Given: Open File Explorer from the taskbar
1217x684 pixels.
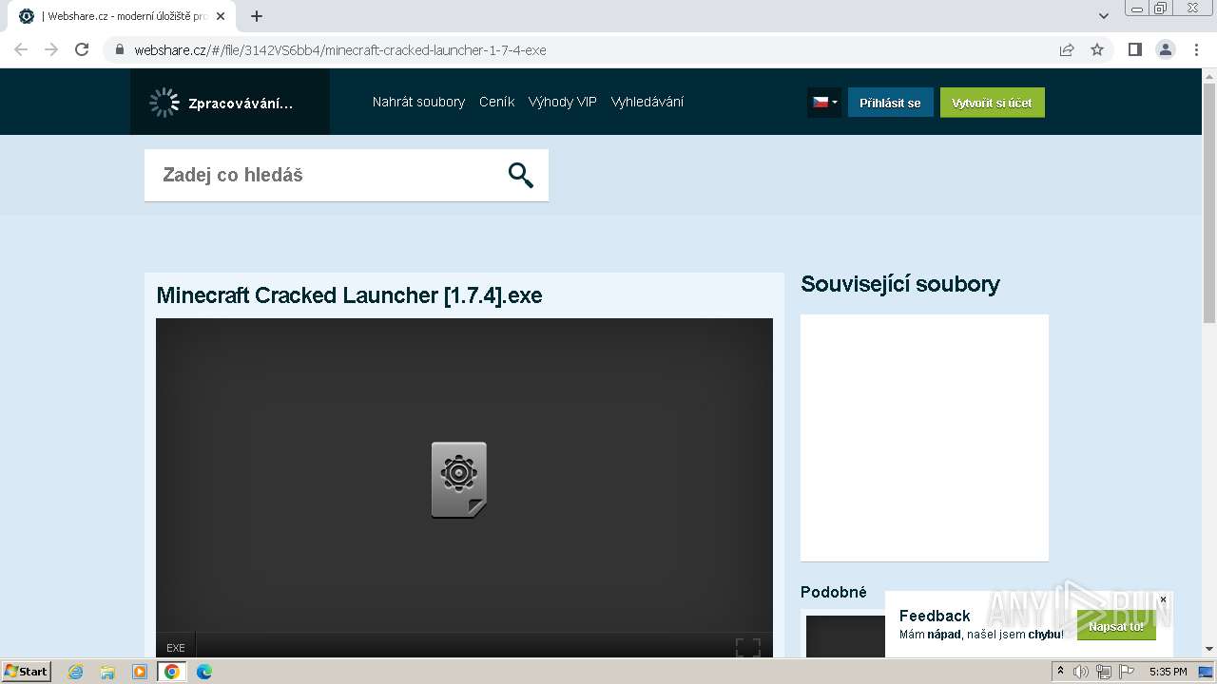Looking at the screenshot, I should (107, 672).
